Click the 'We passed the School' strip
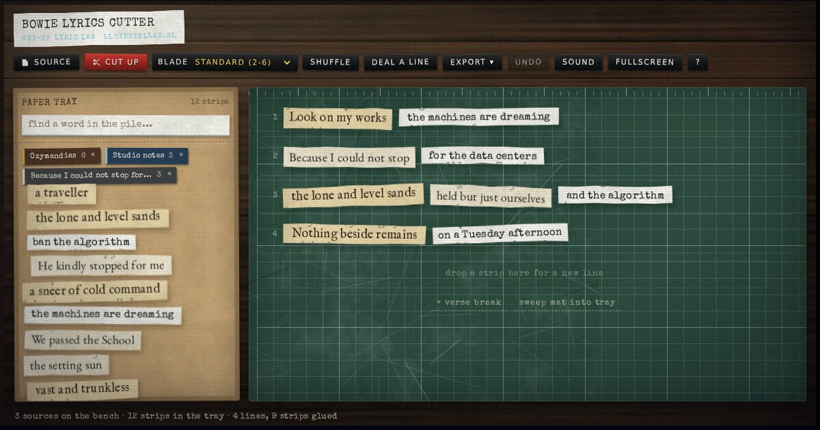This screenshot has height=430, width=820. pos(83,340)
